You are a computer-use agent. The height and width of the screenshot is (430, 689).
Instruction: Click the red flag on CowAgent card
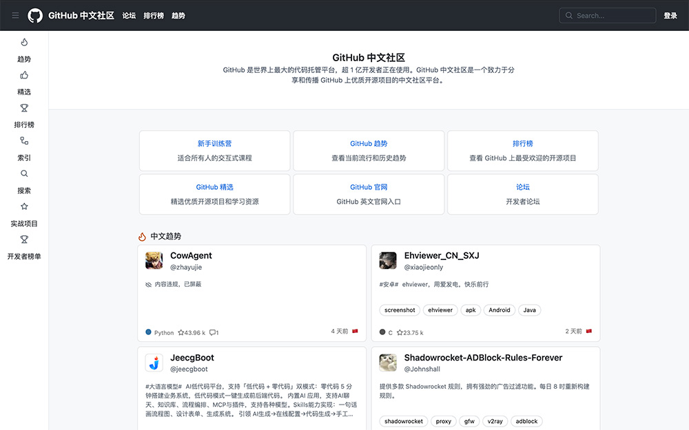click(x=355, y=332)
